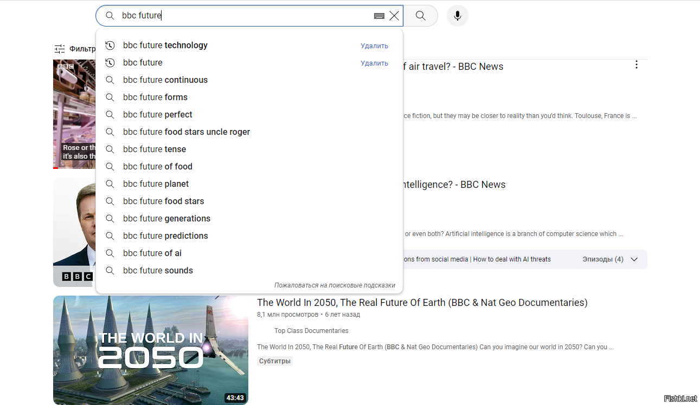The image size is (700, 405).
Task: Remove 'bbc future technology' from history via Удалить
Action: pos(374,46)
